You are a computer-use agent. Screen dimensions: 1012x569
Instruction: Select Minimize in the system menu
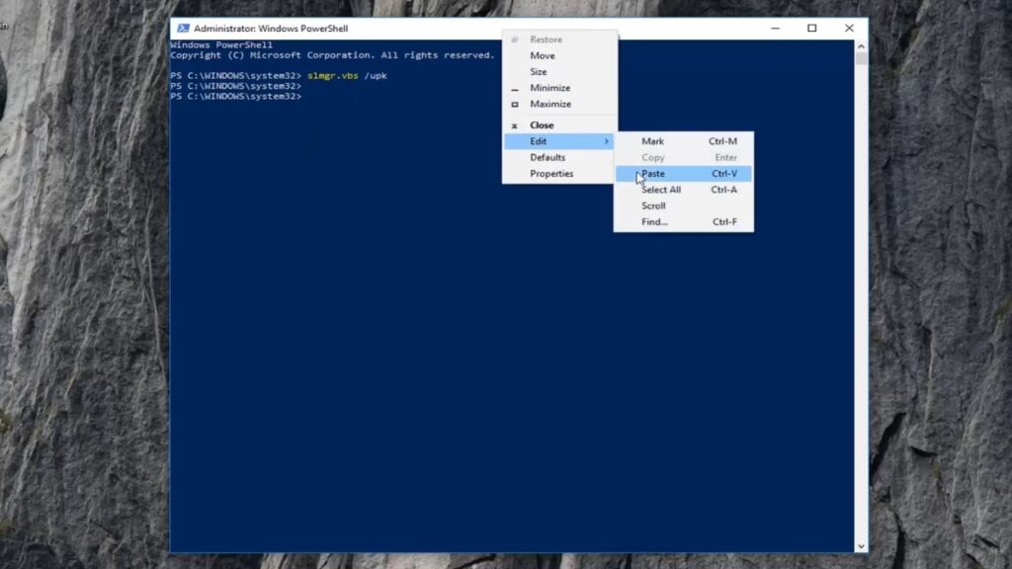559,88
